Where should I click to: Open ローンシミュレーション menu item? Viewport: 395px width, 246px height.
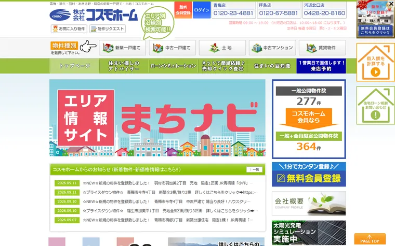tap(173, 66)
